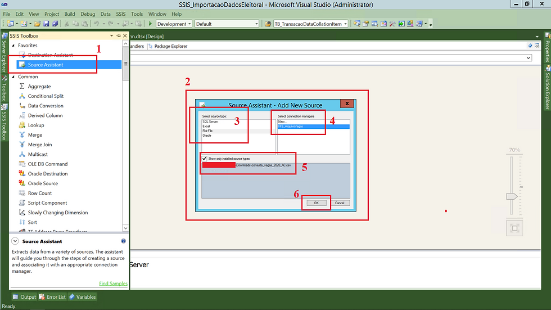Click the Add New Item toolbar icon
Image resolution: width=551 pixels, height=310 pixels.
click(x=24, y=24)
